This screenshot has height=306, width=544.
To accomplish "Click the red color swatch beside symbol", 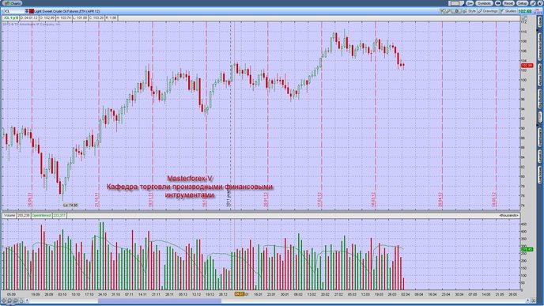I will (32, 11).
